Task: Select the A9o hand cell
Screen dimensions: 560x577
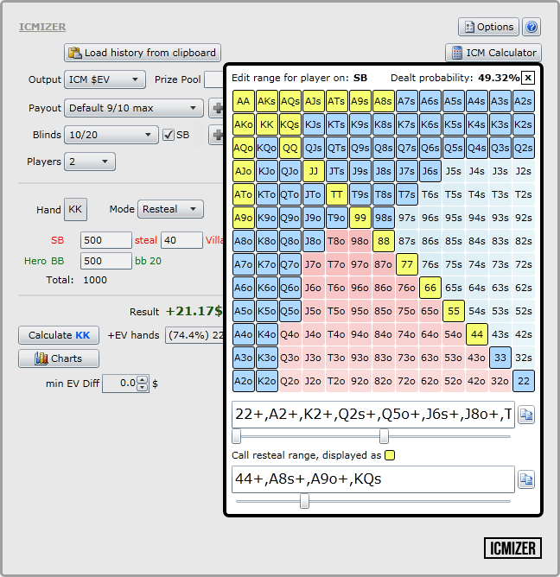Action: pyautogui.click(x=244, y=218)
